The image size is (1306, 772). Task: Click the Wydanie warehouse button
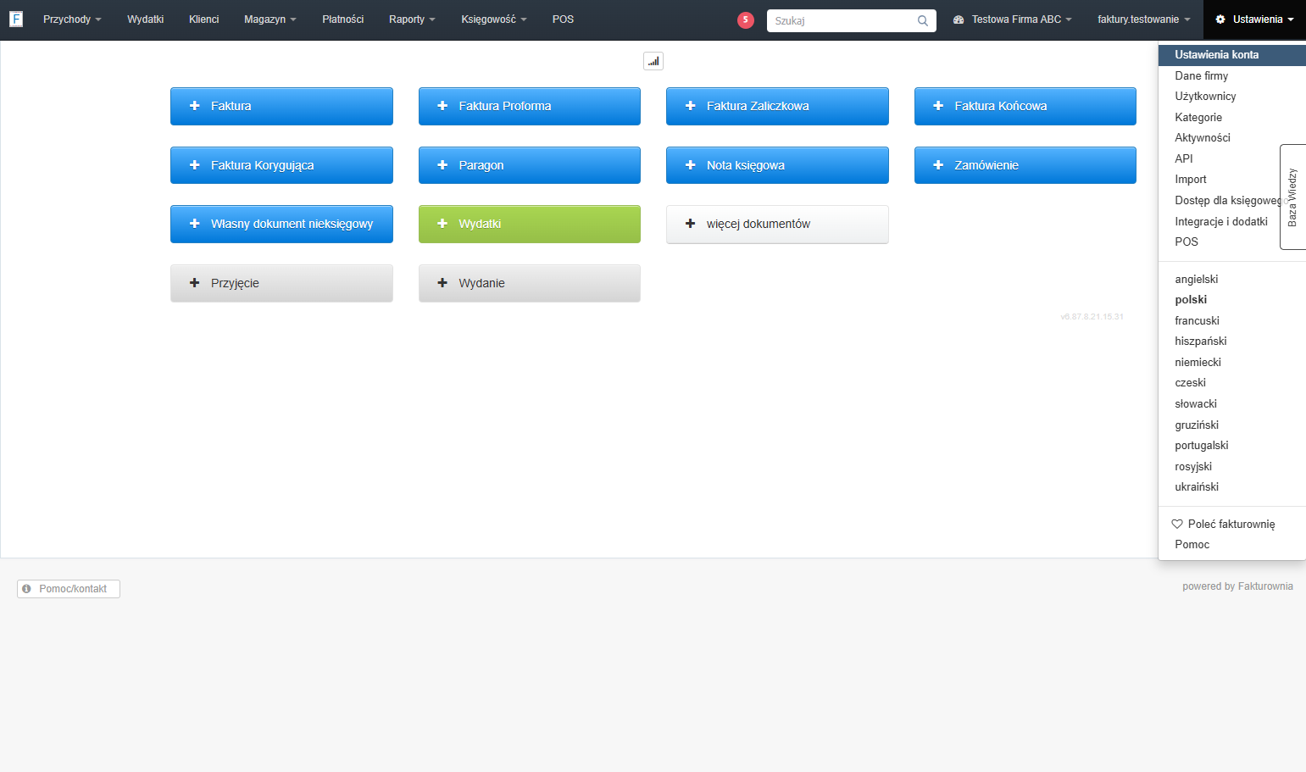click(x=530, y=283)
